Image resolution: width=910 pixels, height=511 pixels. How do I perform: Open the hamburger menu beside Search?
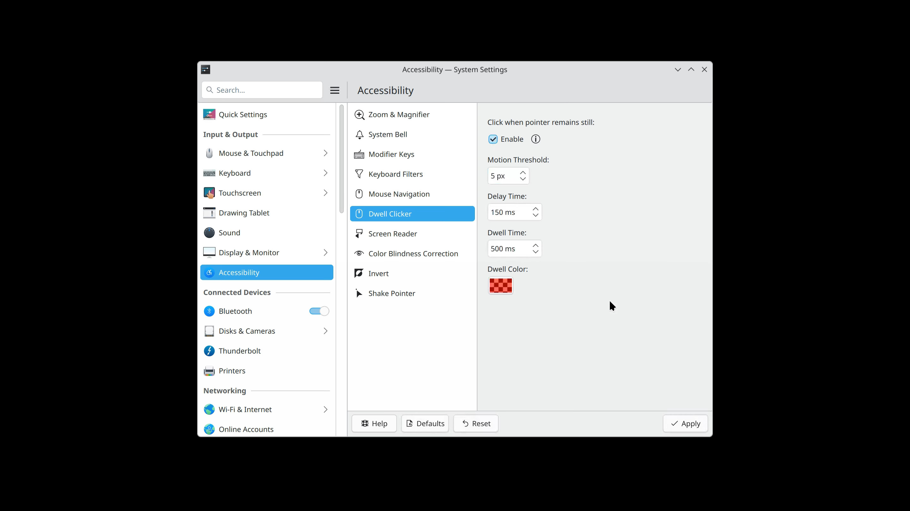[335, 90]
